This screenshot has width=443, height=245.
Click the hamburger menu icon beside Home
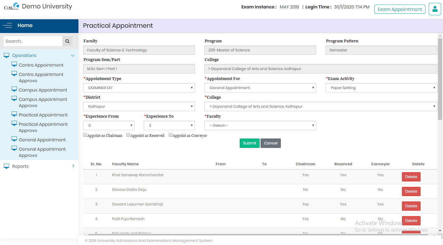coord(7,26)
